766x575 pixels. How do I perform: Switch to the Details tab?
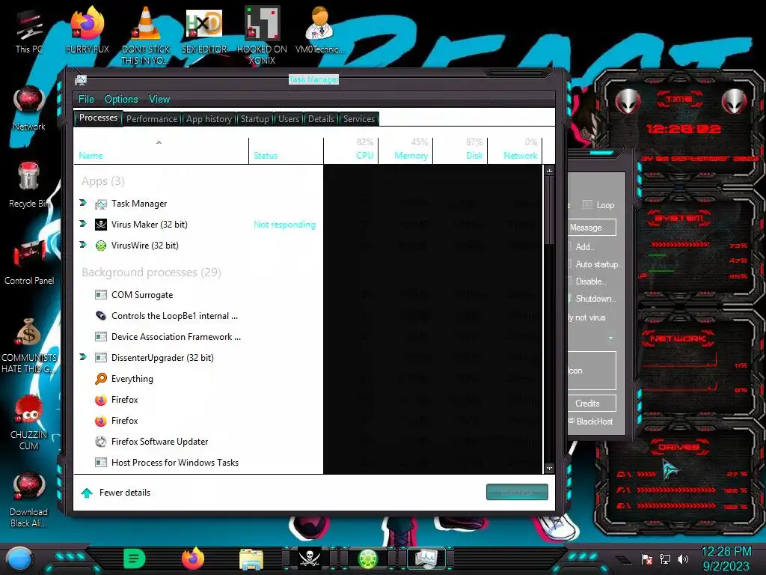tap(321, 119)
